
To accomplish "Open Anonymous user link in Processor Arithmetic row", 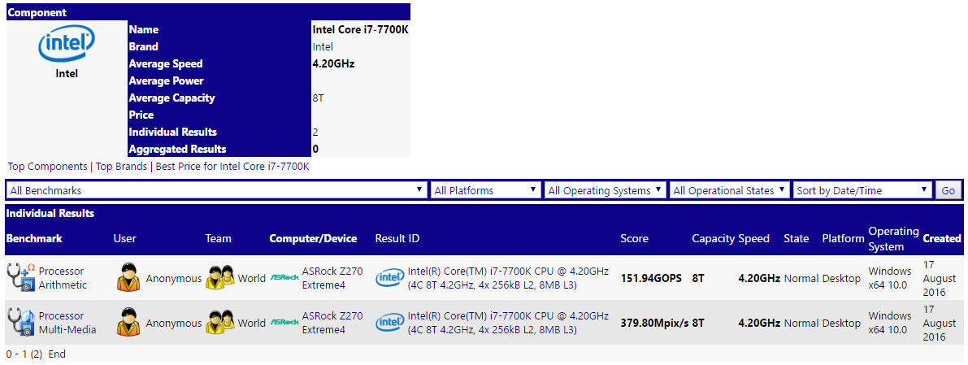I will click(x=173, y=279).
